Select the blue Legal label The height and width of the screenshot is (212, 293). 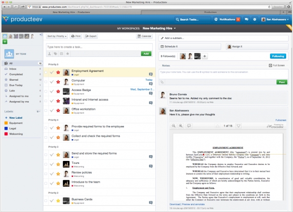[x=10, y=128]
